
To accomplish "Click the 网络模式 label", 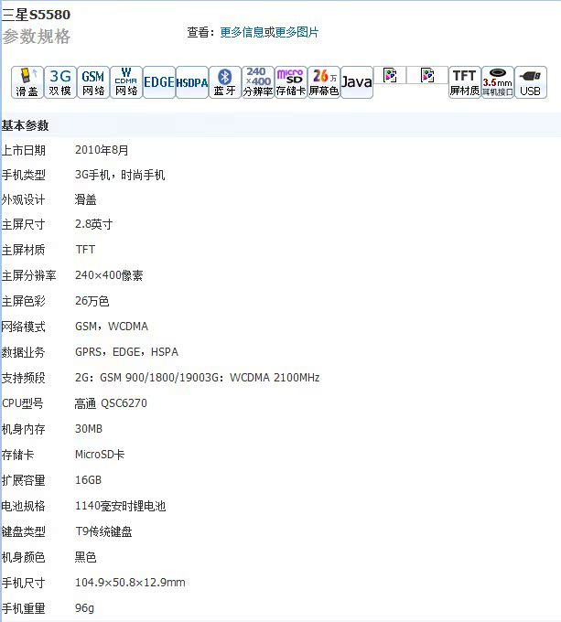I will click(x=24, y=327).
